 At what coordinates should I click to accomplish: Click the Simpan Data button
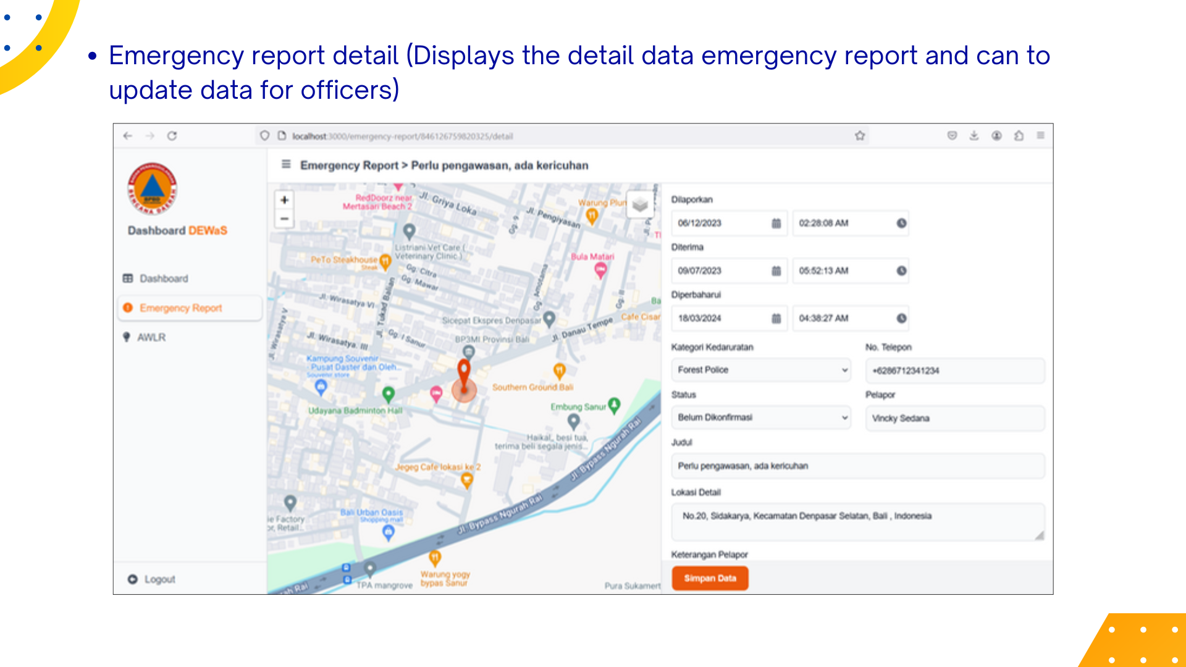(710, 579)
